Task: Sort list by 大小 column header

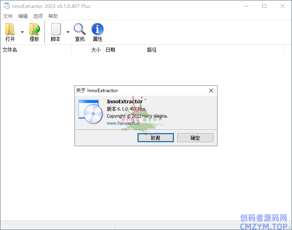Action: [x=88, y=50]
